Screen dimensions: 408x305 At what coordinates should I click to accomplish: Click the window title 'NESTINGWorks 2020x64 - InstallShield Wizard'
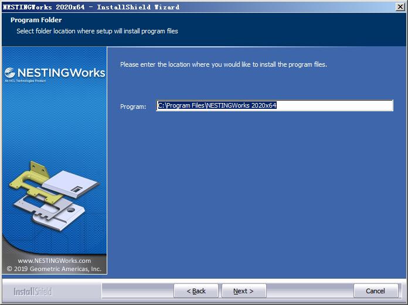point(91,7)
